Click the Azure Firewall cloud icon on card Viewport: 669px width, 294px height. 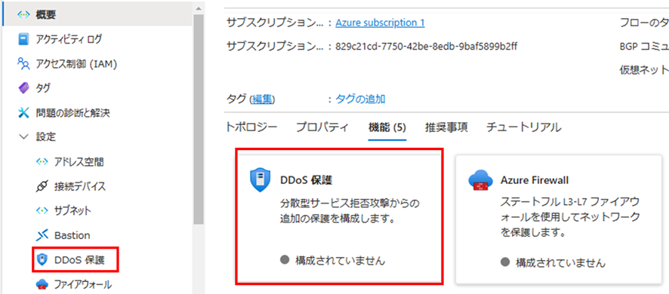480,181
